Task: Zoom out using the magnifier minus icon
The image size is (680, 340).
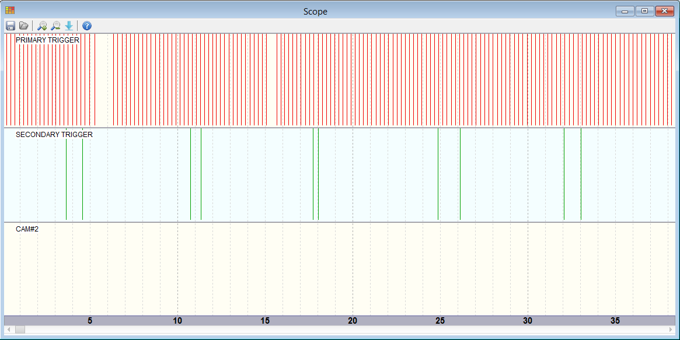Action: (55, 26)
